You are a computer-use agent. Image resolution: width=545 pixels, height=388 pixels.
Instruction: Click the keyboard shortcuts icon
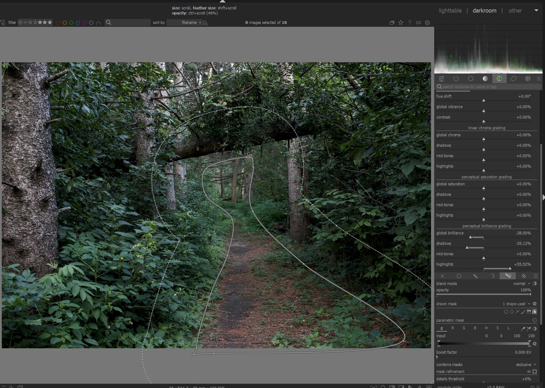click(418, 23)
